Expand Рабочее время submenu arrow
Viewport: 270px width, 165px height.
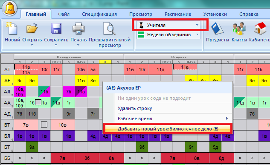(227, 119)
